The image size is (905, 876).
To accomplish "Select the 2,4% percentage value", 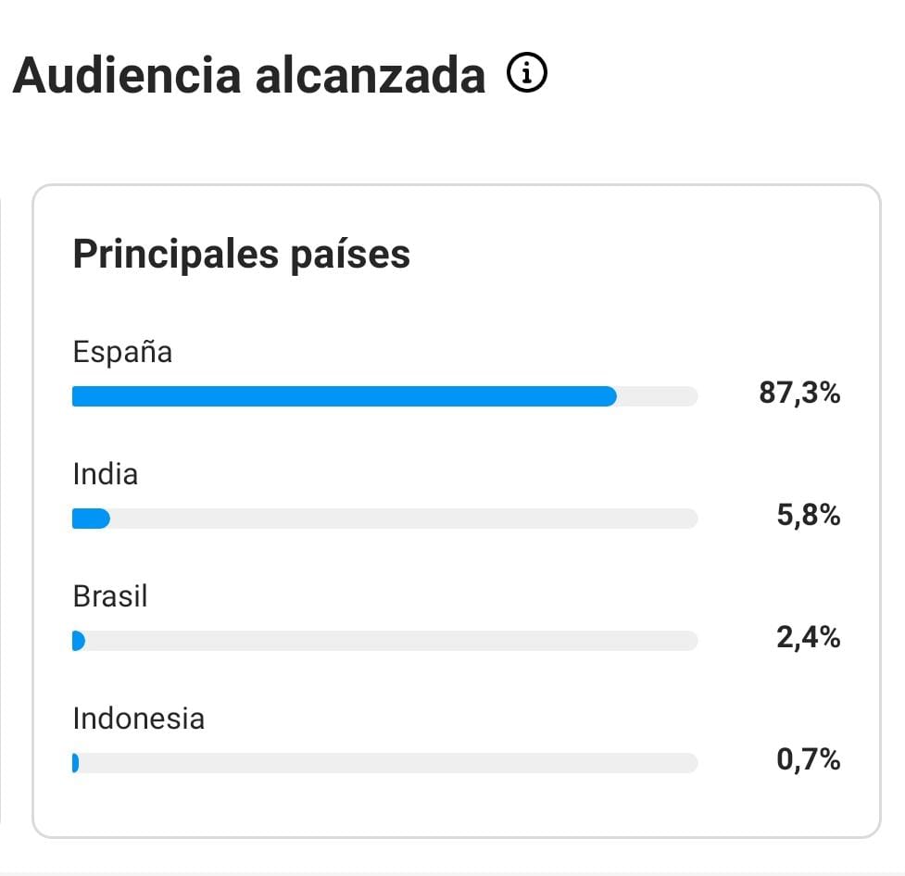I will click(808, 638).
